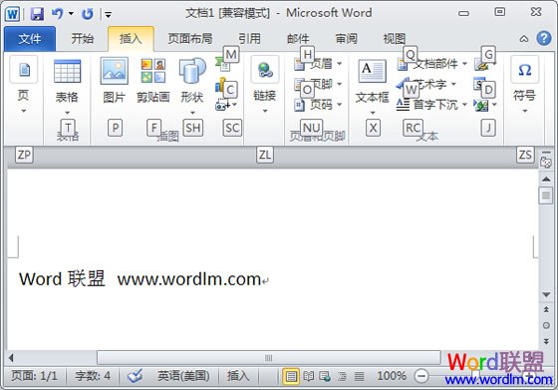Toggle 插入 (Insert) overtype mode in status bar

click(238, 376)
